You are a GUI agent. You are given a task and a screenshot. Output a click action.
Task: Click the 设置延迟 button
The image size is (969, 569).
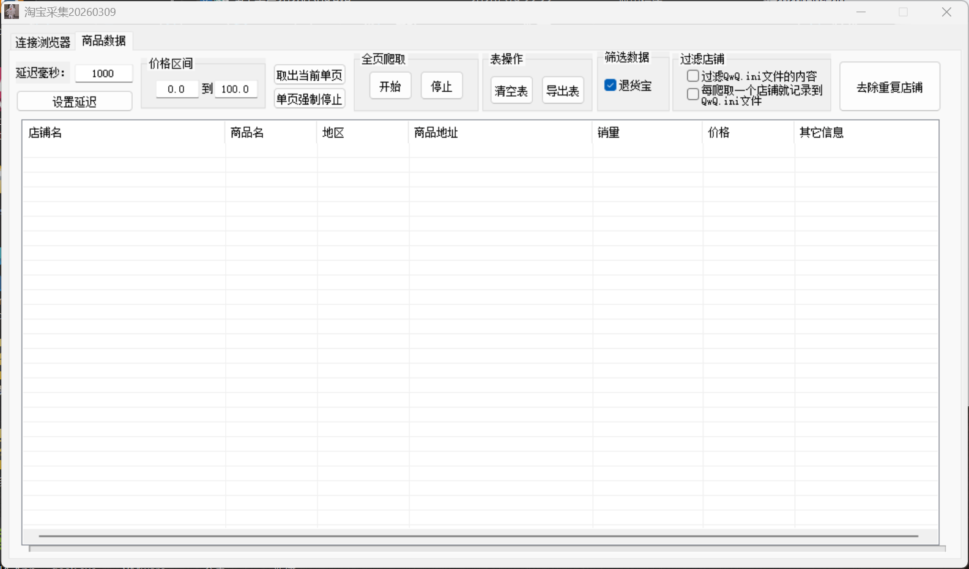coord(75,102)
